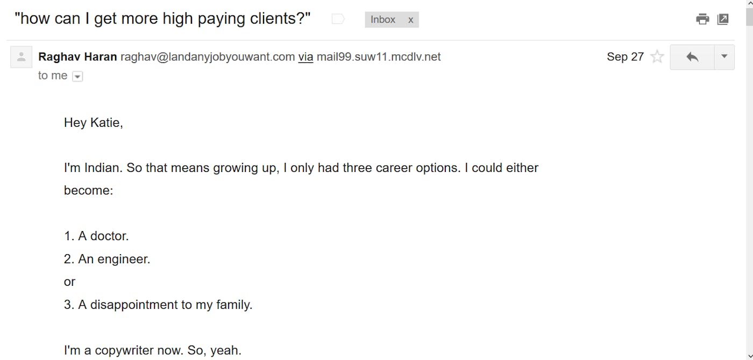
Task: Click the mail99.suw11.mcdlv.net mailer domain
Action: 379,57
